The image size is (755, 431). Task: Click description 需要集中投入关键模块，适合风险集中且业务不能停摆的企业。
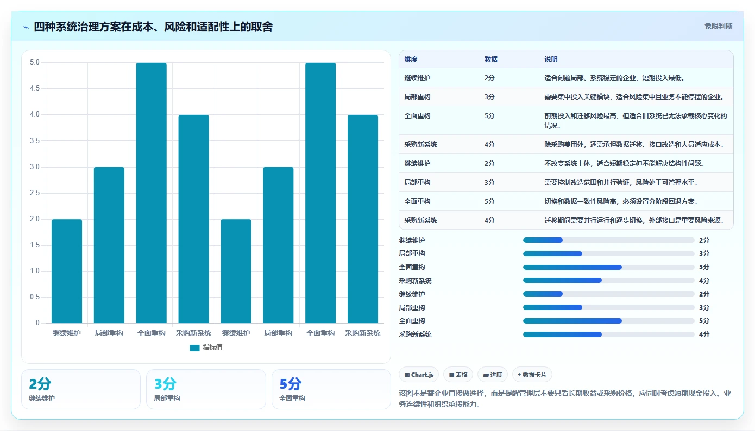point(634,97)
